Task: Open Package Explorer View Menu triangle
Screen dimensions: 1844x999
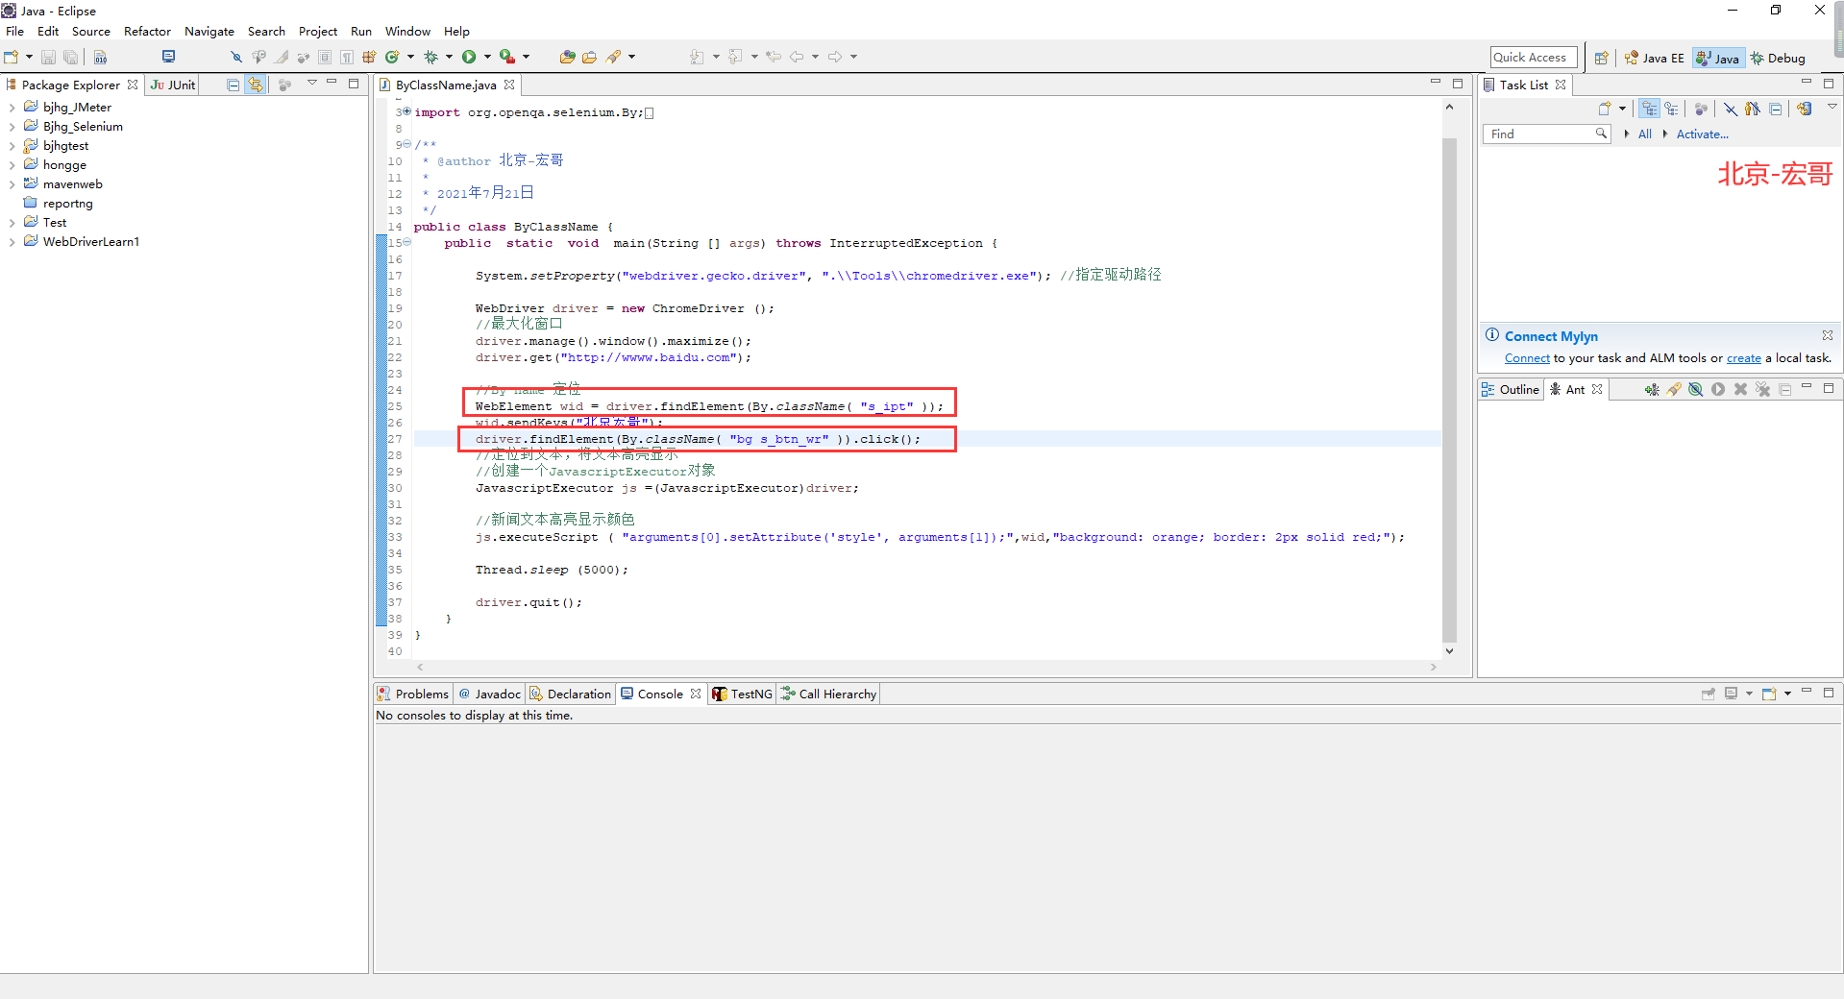Action: 311,84
